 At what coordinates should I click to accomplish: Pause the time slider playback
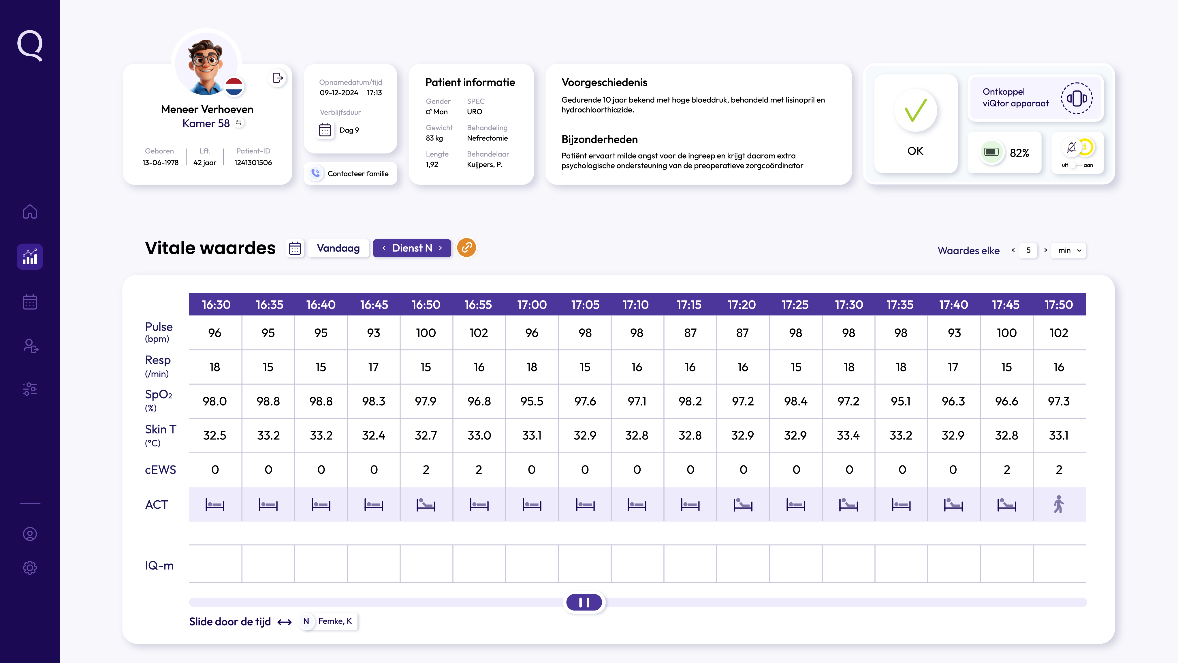[x=584, y=602]
